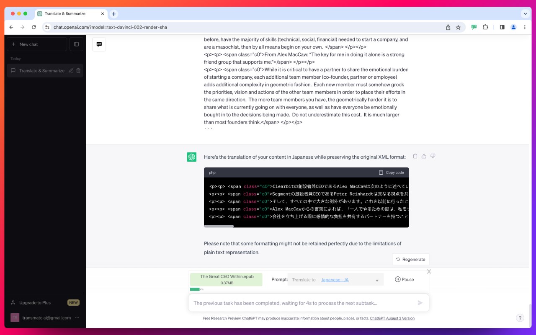536x335 pixels.
Task: Expand the tab search dropdown
Action: point(526,14)
